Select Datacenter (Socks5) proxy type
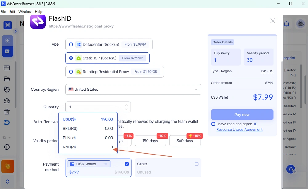This screenshot has height=189, width=308. click(x=109, y=45)
